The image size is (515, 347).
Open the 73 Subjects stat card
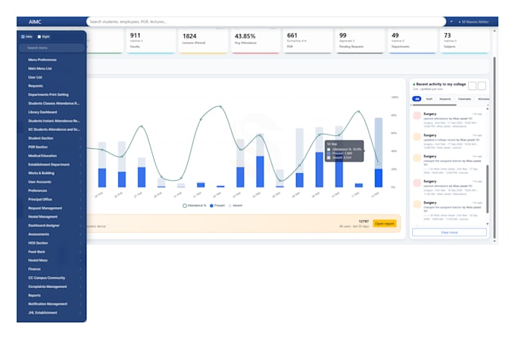tap(465, 41)
